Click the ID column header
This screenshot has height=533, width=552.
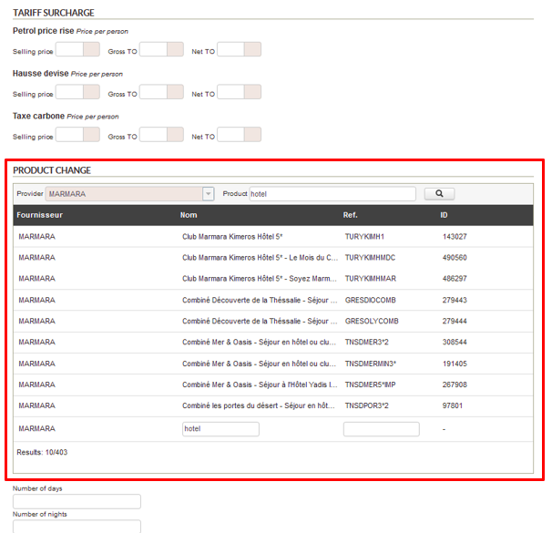pos(445,215)
